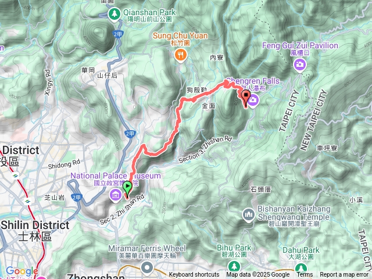The width and height of the screenshot is (372, 279).
Task: Click Report a map error link
Action: (x=344, y=275)
